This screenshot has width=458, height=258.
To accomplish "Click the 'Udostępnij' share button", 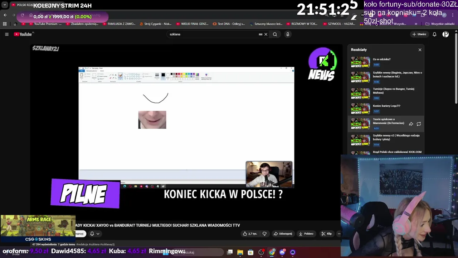I will point(283,234).
